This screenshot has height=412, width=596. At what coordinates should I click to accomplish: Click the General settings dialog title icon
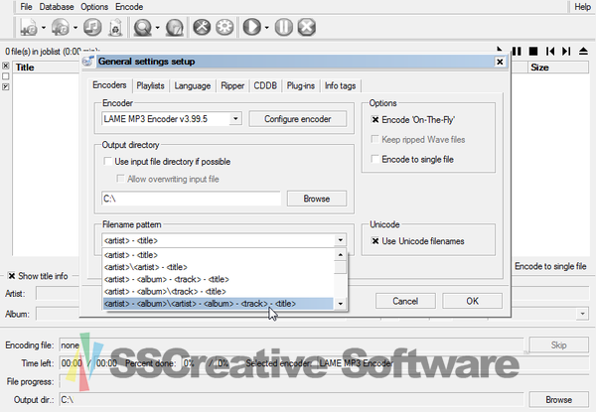coord(88,62)
